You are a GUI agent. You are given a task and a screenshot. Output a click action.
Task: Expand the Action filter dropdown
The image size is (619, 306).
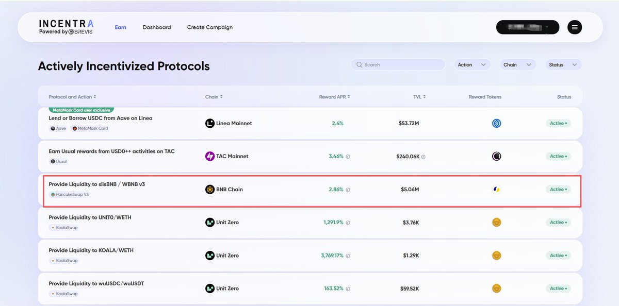click(471, 65)
